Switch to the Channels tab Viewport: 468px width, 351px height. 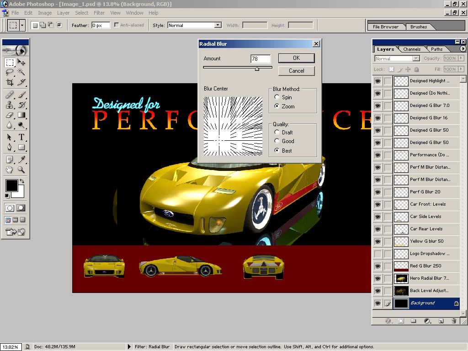point(411,49)
